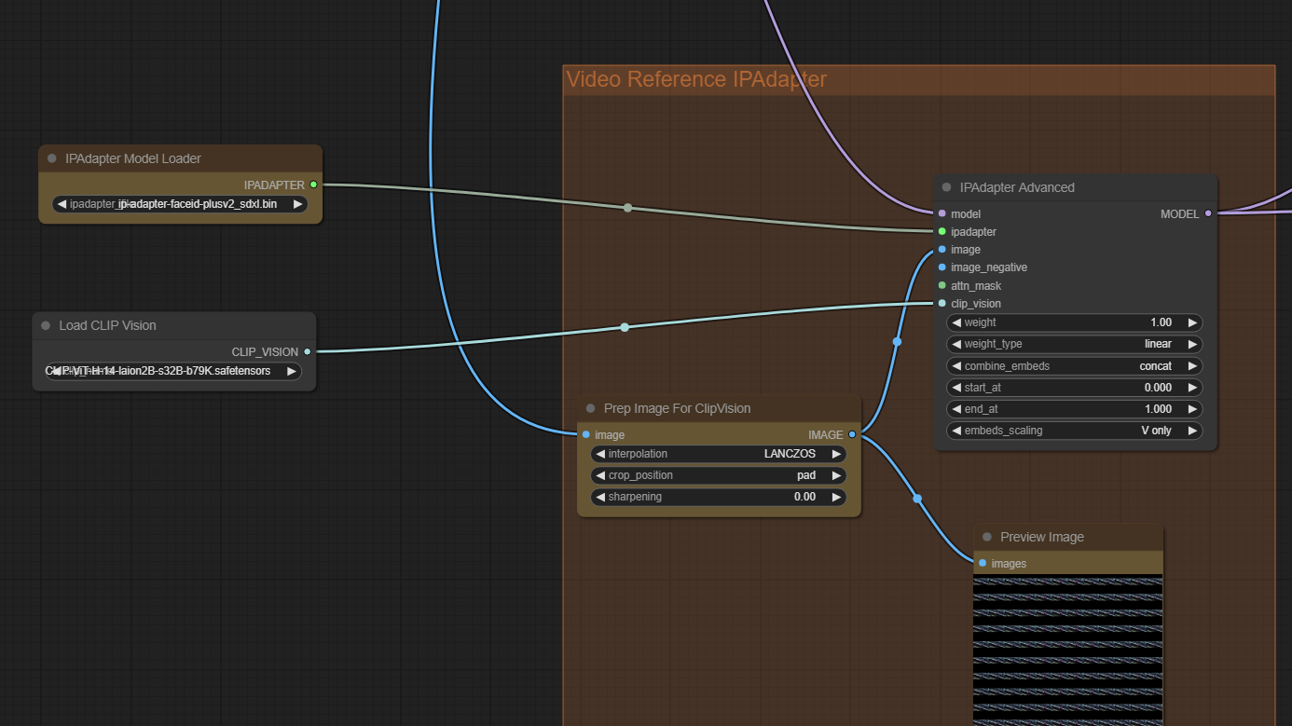Click the attn_mask input port
The height and width of the screenshot is (726, 1292).
(942, 285)
